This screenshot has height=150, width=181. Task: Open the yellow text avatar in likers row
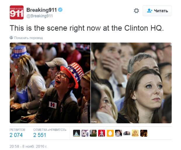pos(135,133)
